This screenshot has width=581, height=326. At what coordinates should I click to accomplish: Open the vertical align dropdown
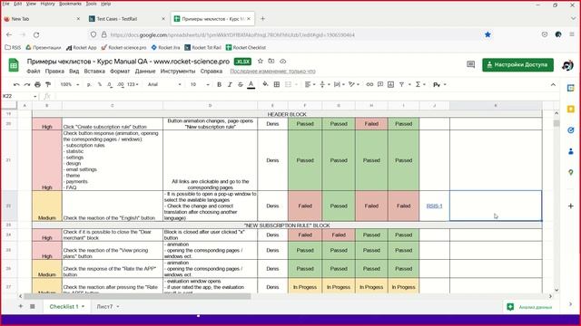click(325, 84)
